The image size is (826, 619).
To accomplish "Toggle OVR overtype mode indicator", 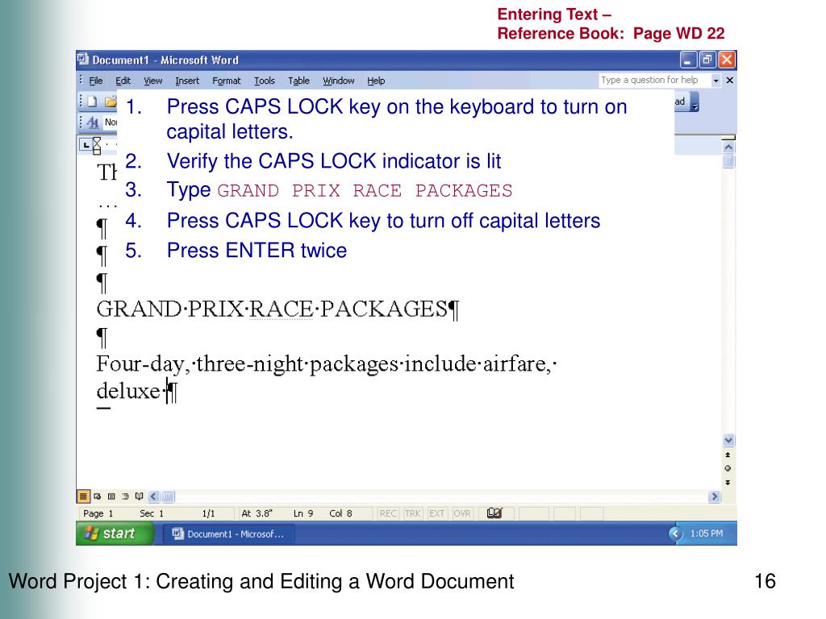I will [x=462, y=513].
